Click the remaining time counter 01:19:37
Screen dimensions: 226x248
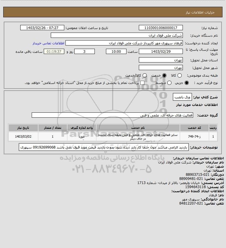point(54,51)
